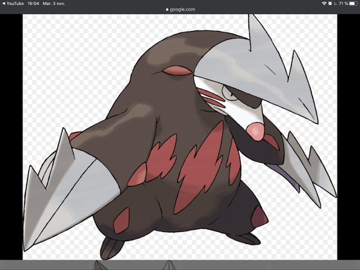360x270 pixels.
Task: Tap the YouTube back-to-app link
Action: (13, 4)
